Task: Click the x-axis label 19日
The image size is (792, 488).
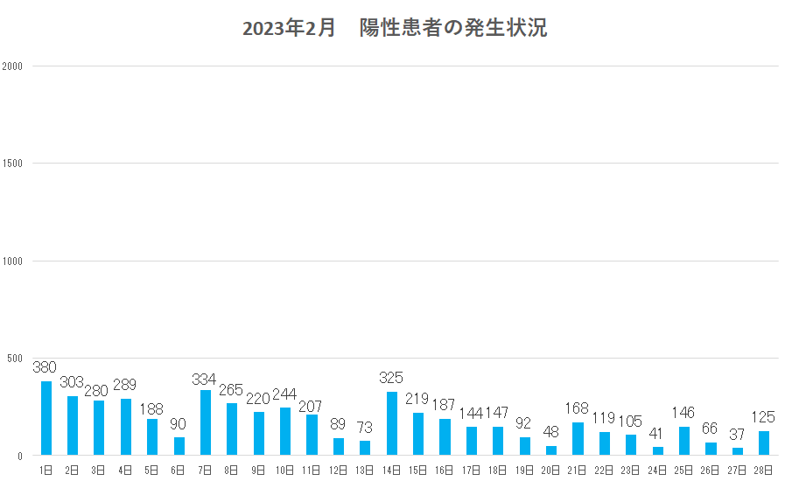Action: (524, 471)
